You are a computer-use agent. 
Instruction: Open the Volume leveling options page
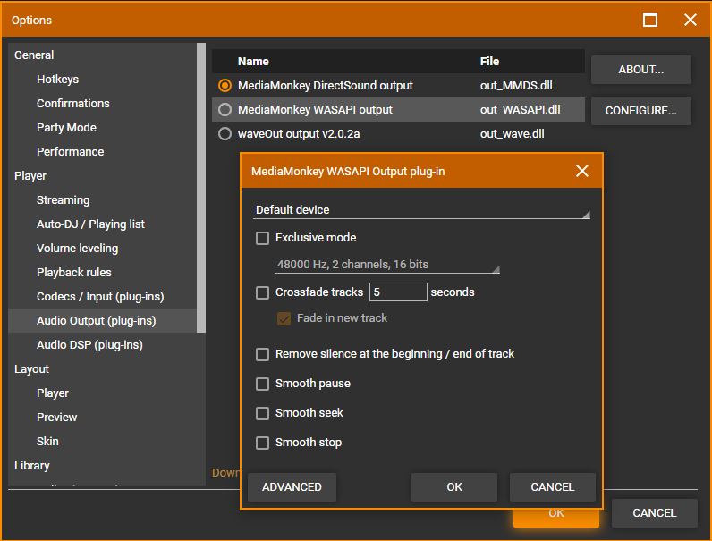pyautogui.click(x=77, y=249)
